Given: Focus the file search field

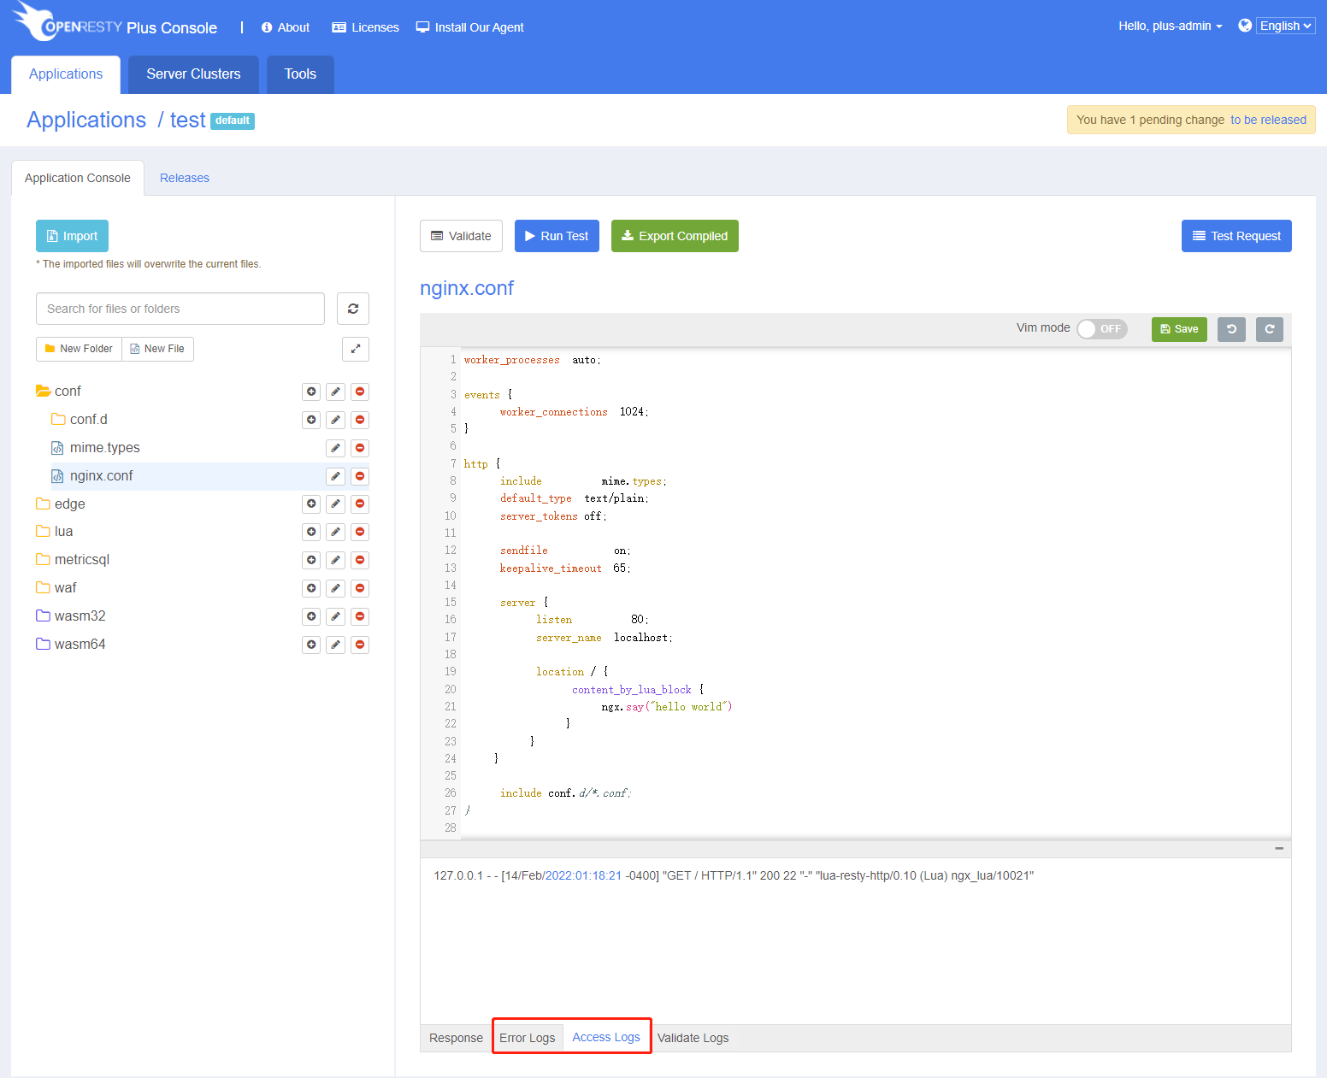Looking at the screenshot, I should [x=180, y=309].
